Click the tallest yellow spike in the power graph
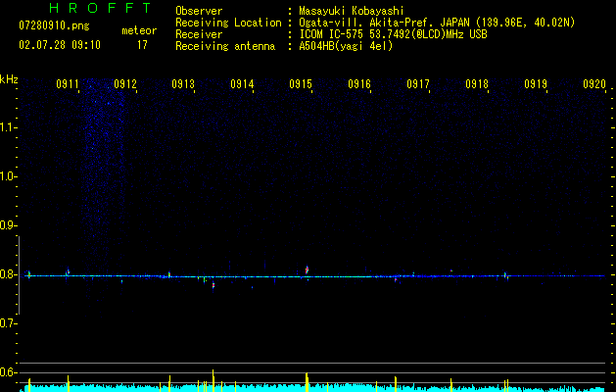This screenshot has height=392, width=616. click(x=213, y=380)
